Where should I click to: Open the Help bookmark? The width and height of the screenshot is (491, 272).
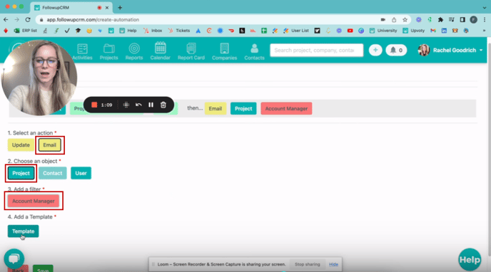(128, 31)
